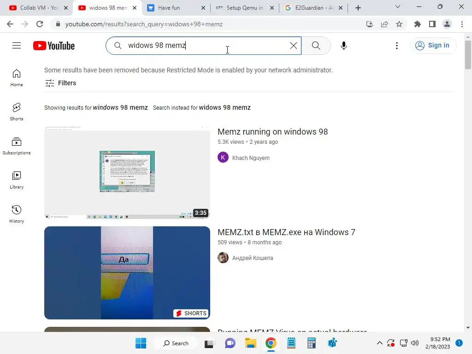Image resolution: width=472 pixels, height=354 pixels.
Task: Click Sign in button
Action: [433, 46]
